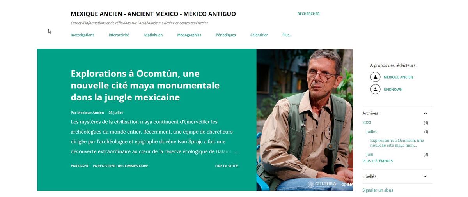Screen dimensions: 468x197
Task: Click the archaeologist photo thumbnail
Action: [305, 120]
